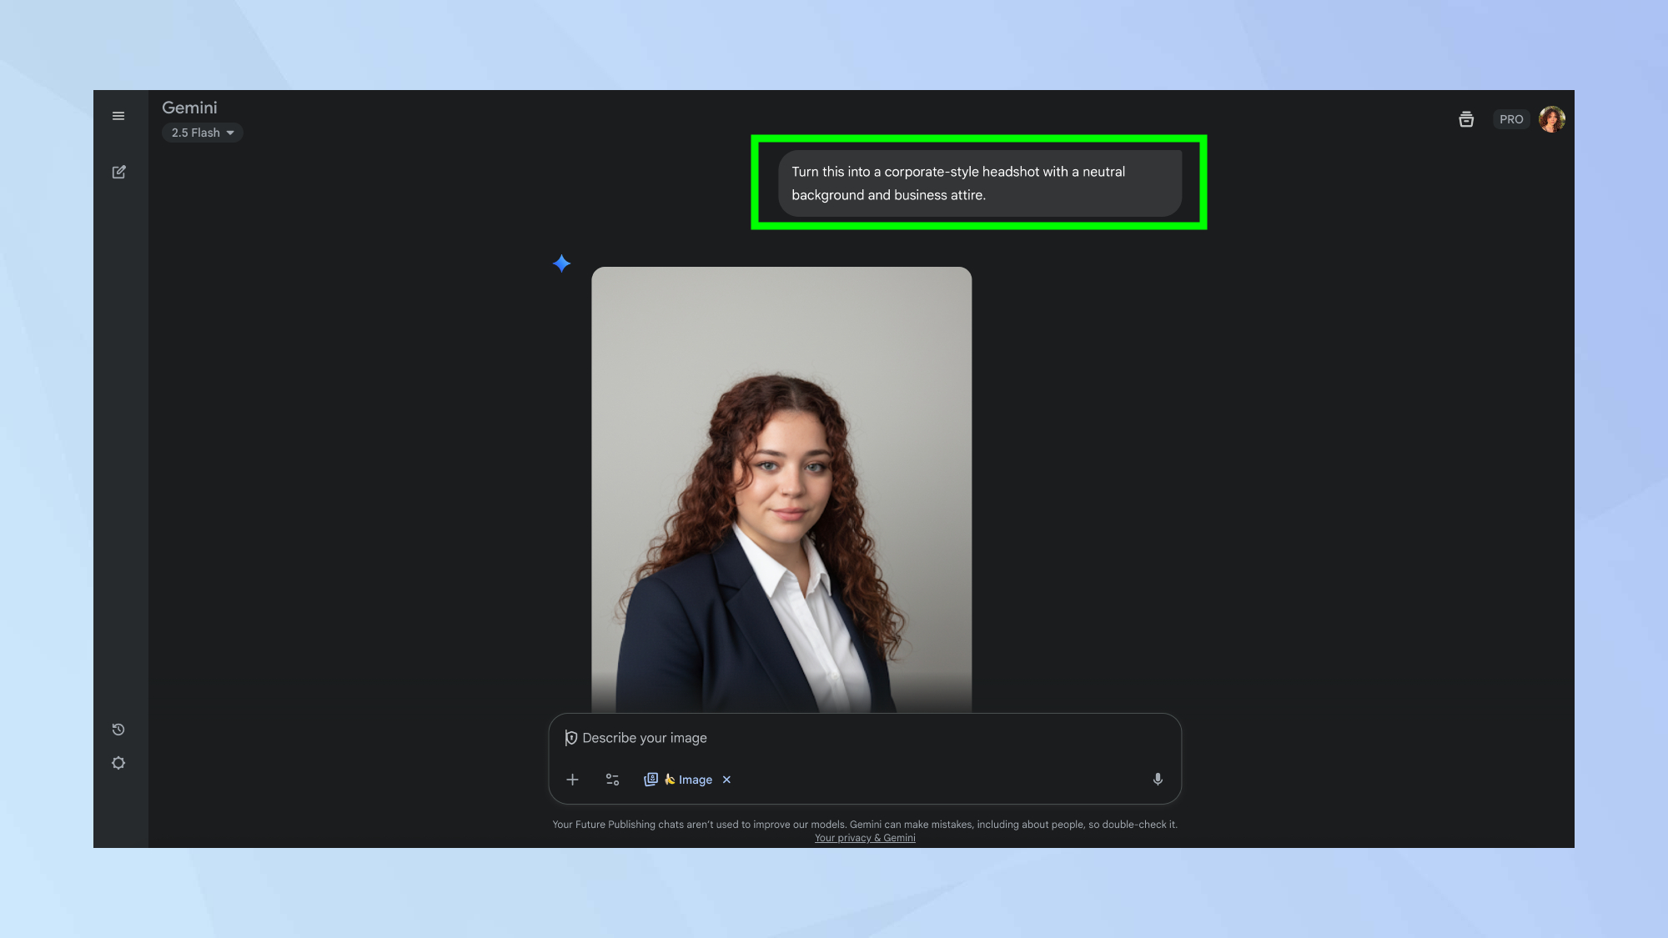Toggle the shield icon in the prompt field
1668x938 pixels.
coord(571,738)
